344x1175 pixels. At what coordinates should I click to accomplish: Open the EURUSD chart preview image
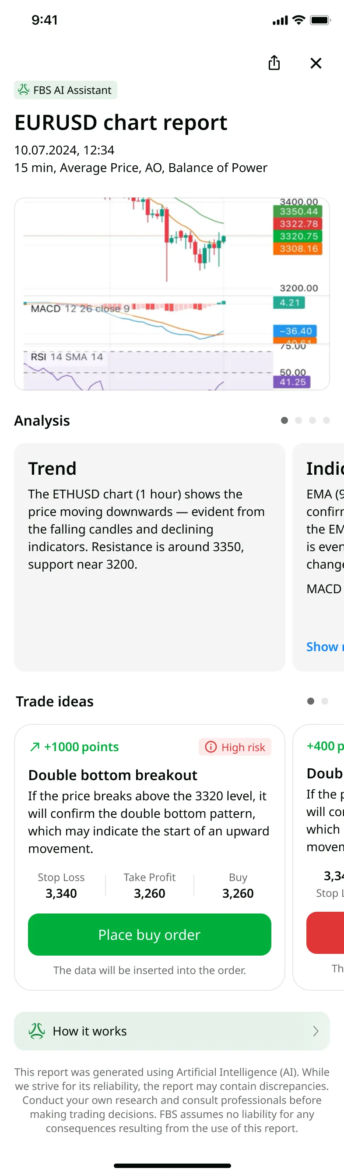point(172,293)
